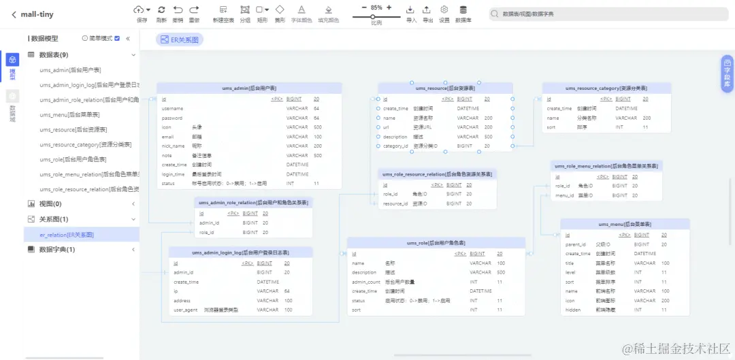Screen dimensions: 735x360
Task: Switch to the ER关系图 tab
Action: (180, 40)
